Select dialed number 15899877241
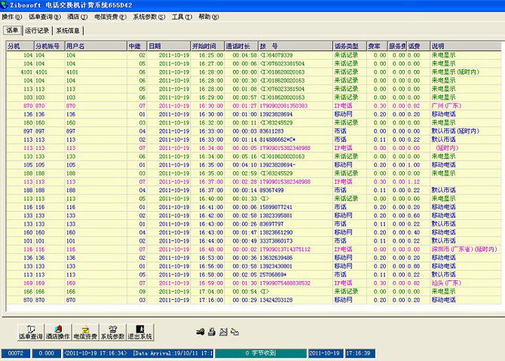The height and width of the screenshot is (361, 505). (276, 207)
